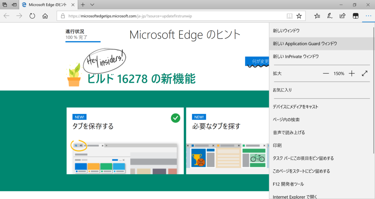This screenshot has height=199, width=375.
Task: Click the 進行状況 progress bar
Action: (83, 42)
